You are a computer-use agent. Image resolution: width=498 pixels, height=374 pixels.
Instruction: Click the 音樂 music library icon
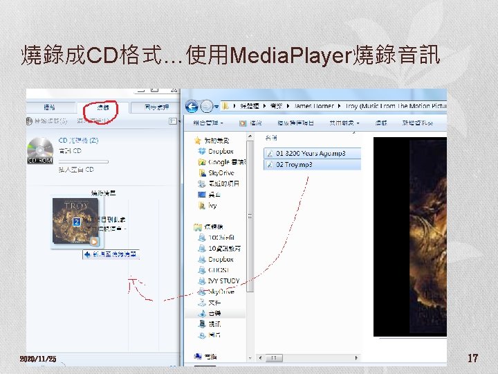pos(202,313)
